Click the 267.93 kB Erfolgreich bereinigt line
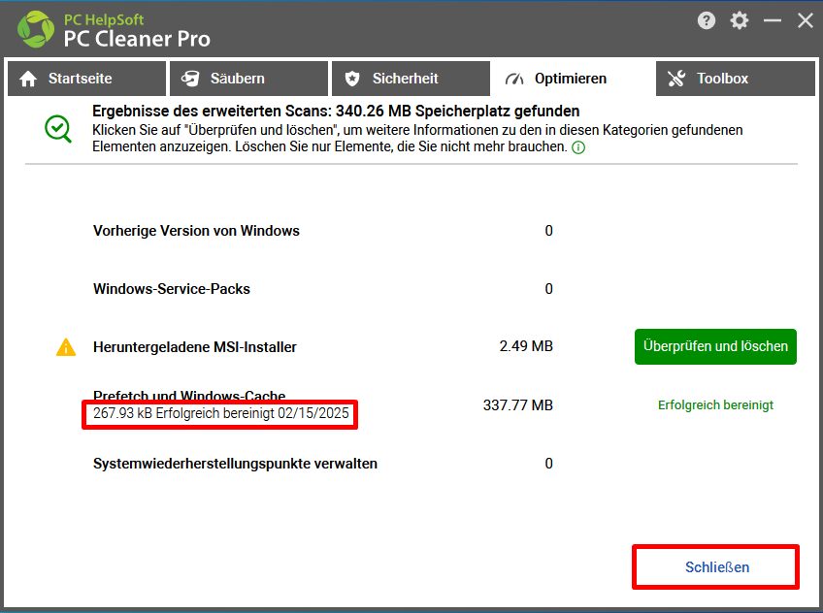This screenshot has width=823, height=613. (x=221, y=413)
